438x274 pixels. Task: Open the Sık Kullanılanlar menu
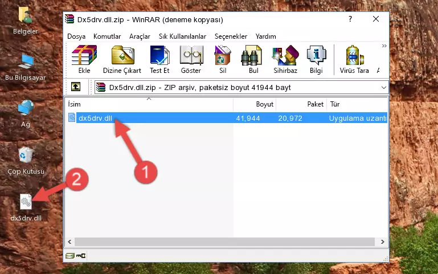pos(182,36)
